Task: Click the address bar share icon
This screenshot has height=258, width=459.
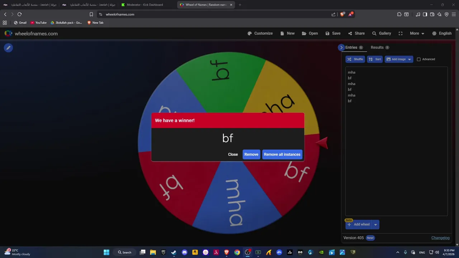Action: (x=333, y=14)
